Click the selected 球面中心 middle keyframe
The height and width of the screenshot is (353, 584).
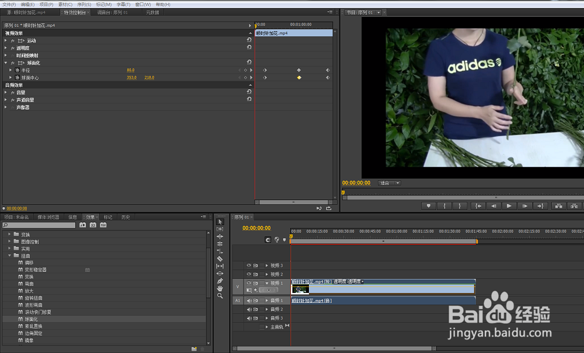click(298, 78)
